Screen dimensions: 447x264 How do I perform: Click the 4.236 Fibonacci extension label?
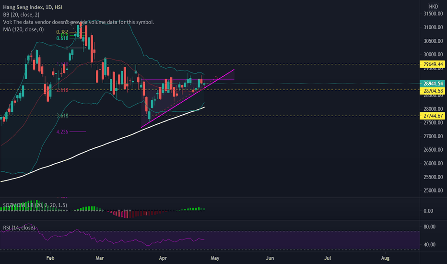(62, 132)
